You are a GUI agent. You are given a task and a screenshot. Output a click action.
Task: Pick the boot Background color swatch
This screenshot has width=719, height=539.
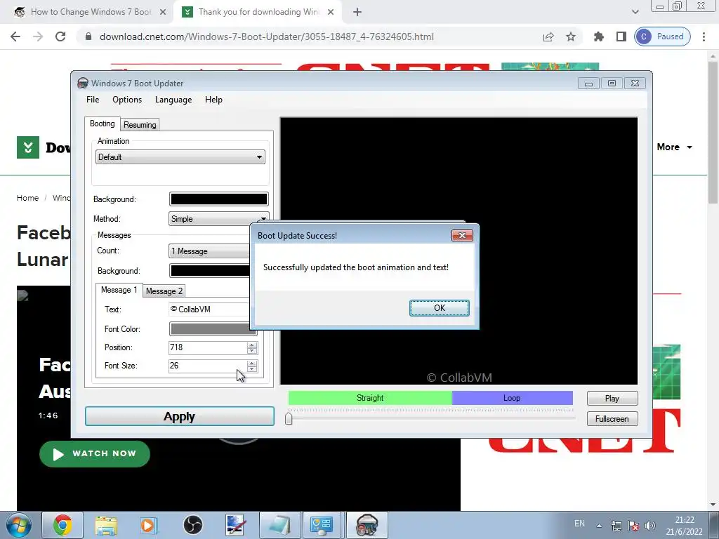219,199
